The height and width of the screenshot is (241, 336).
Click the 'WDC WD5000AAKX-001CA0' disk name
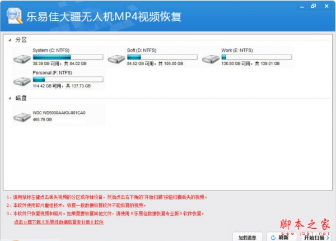(59, 113)
